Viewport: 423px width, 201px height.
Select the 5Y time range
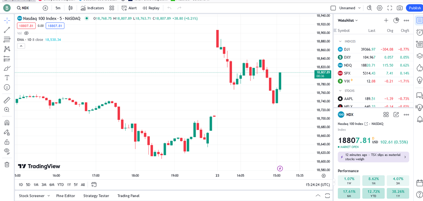[76, 185]
